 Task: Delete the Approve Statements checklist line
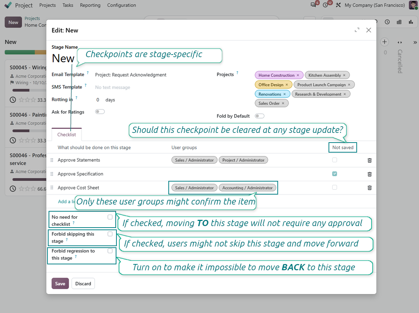coord(370,160)
